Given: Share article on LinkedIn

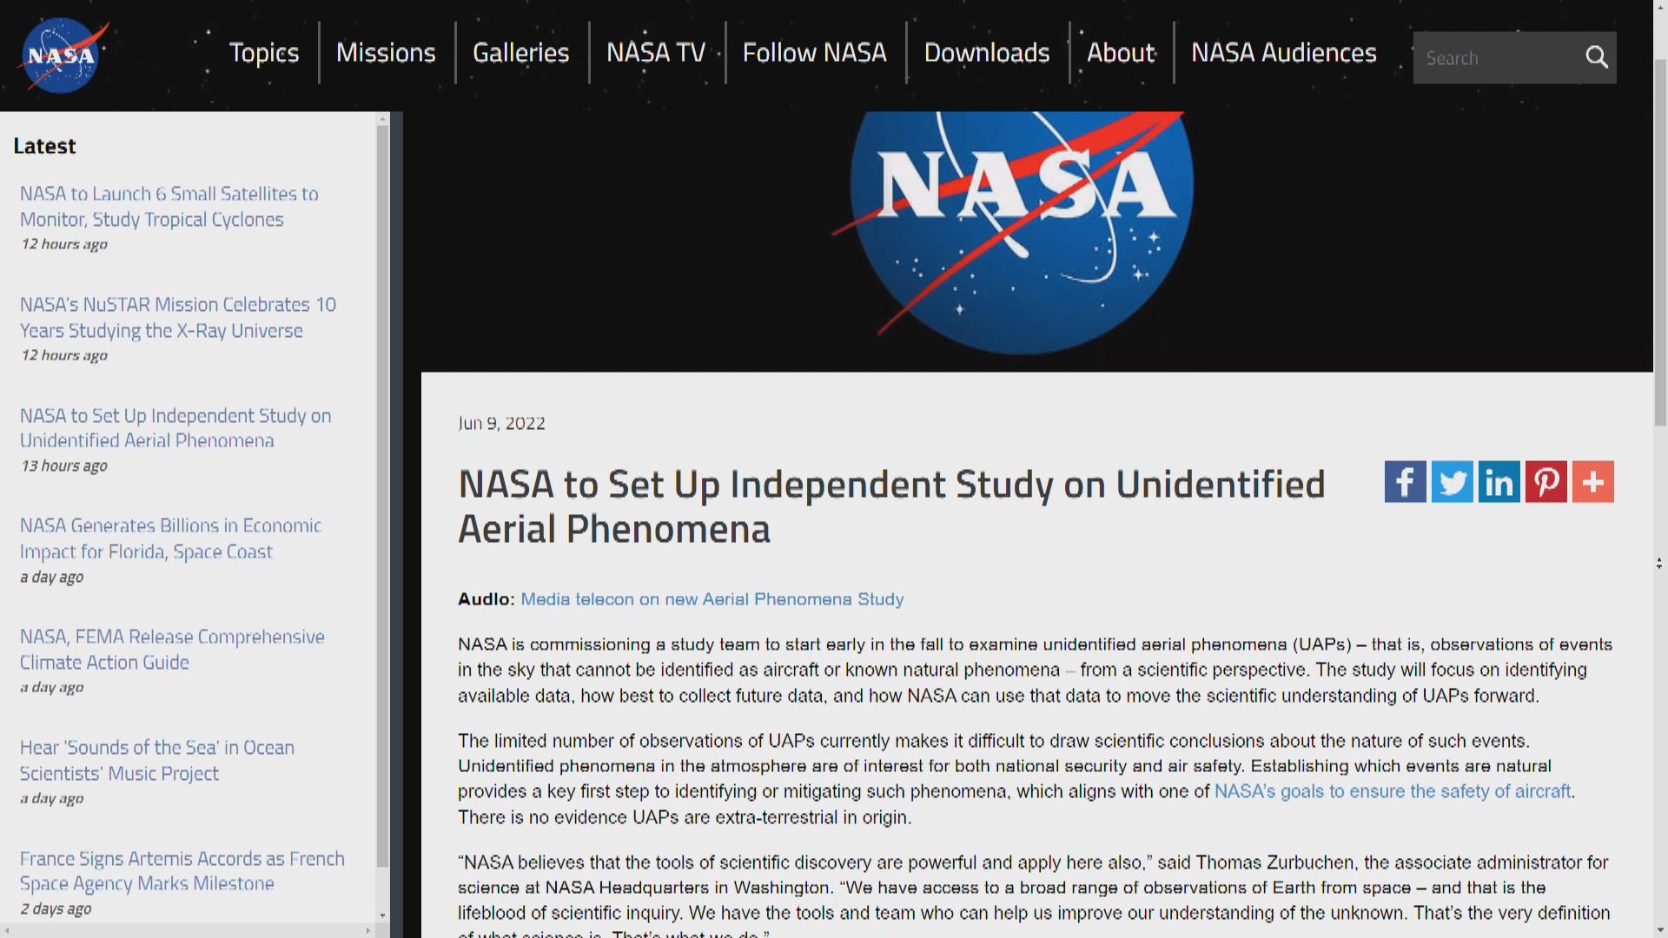Looking at the screenshot, I should (x=1499, y=482).
